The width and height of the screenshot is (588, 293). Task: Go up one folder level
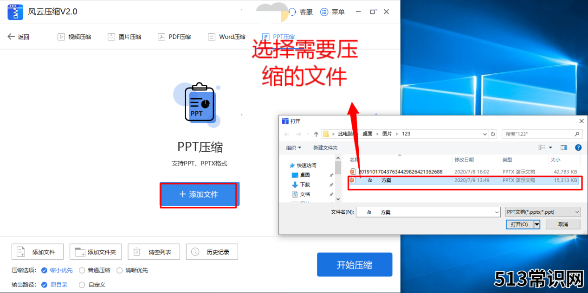pos(316,134)
